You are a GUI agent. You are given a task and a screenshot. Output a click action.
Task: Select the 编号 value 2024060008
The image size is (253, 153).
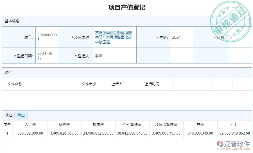coord(47,37)
